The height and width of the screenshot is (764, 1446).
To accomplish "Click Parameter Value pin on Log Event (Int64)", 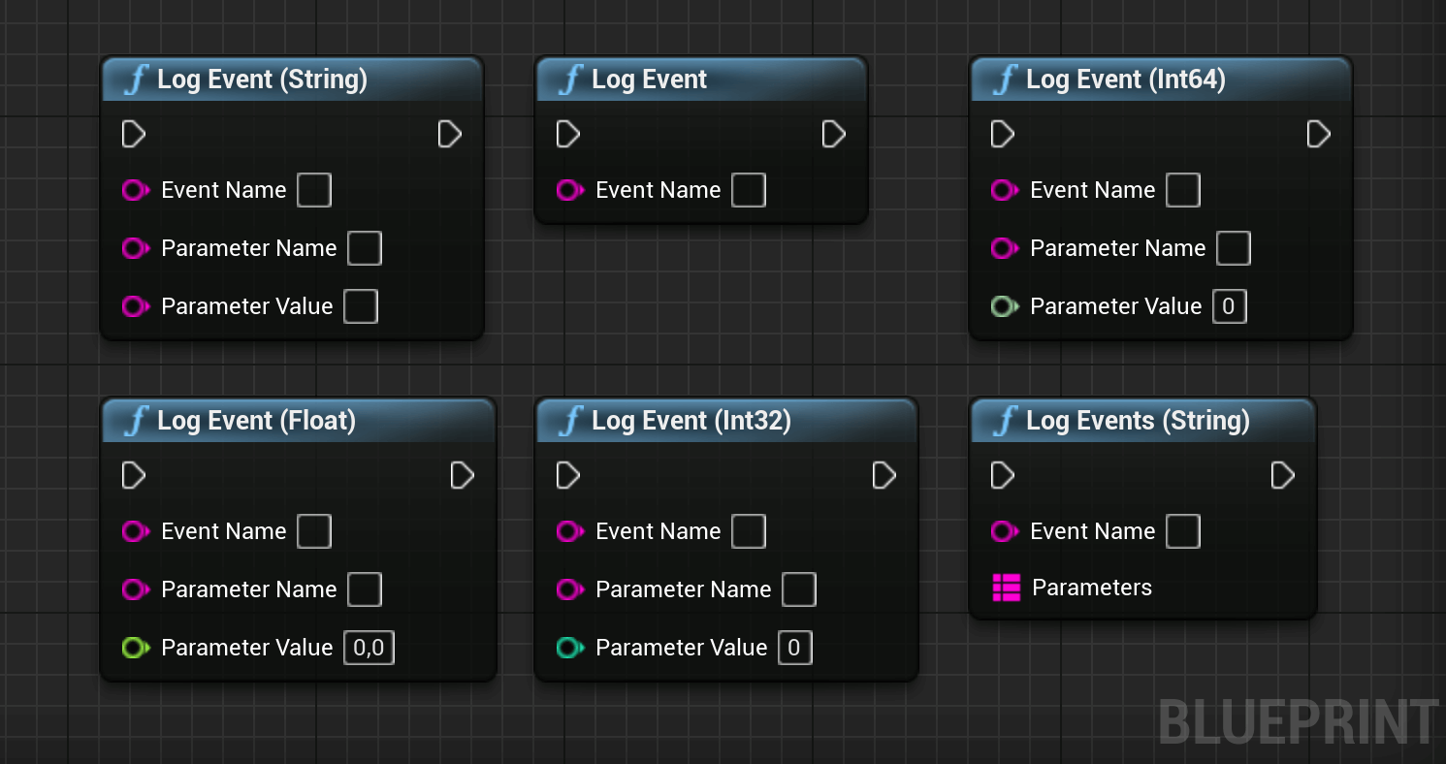I will click(1005, 306).
